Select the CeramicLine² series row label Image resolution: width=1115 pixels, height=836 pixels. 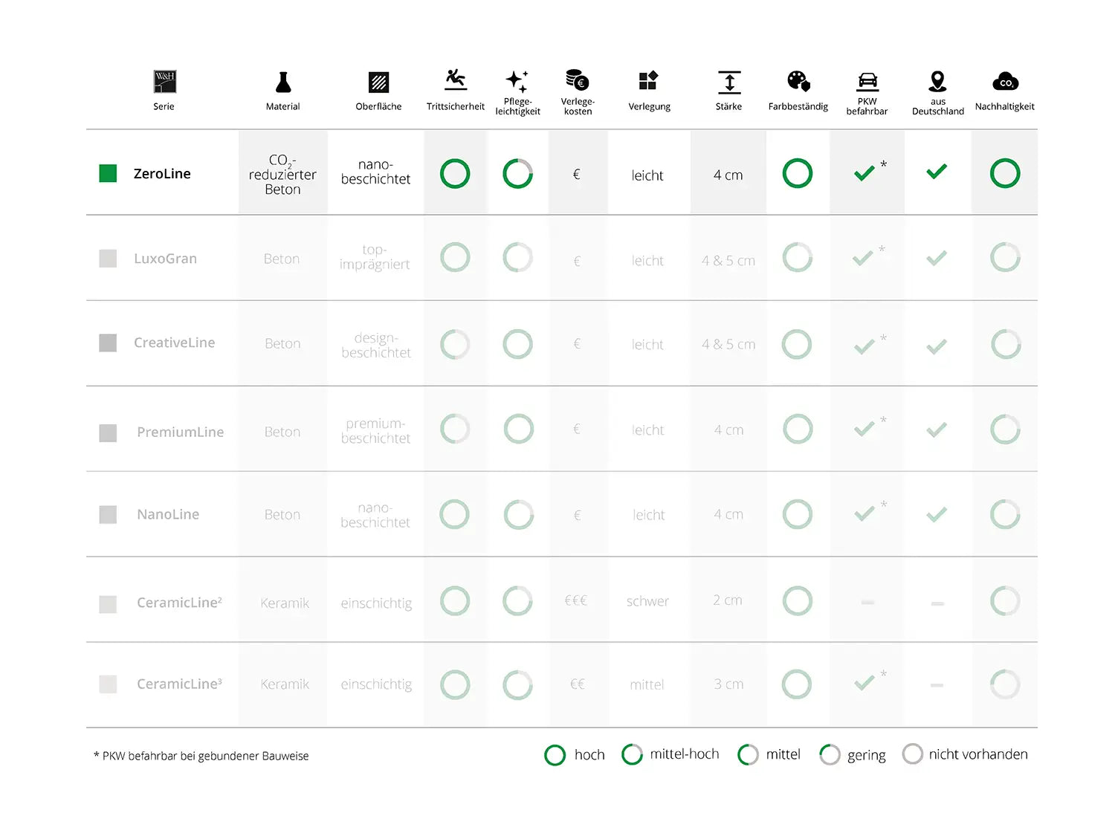(x=179, y=603)
